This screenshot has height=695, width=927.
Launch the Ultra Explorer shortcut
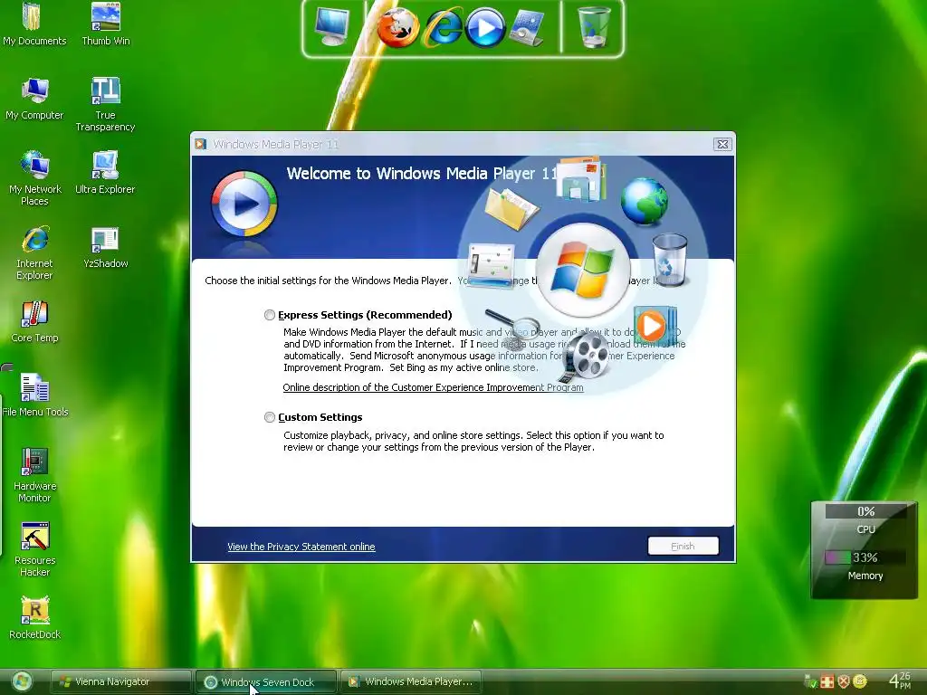pos(105,172)
